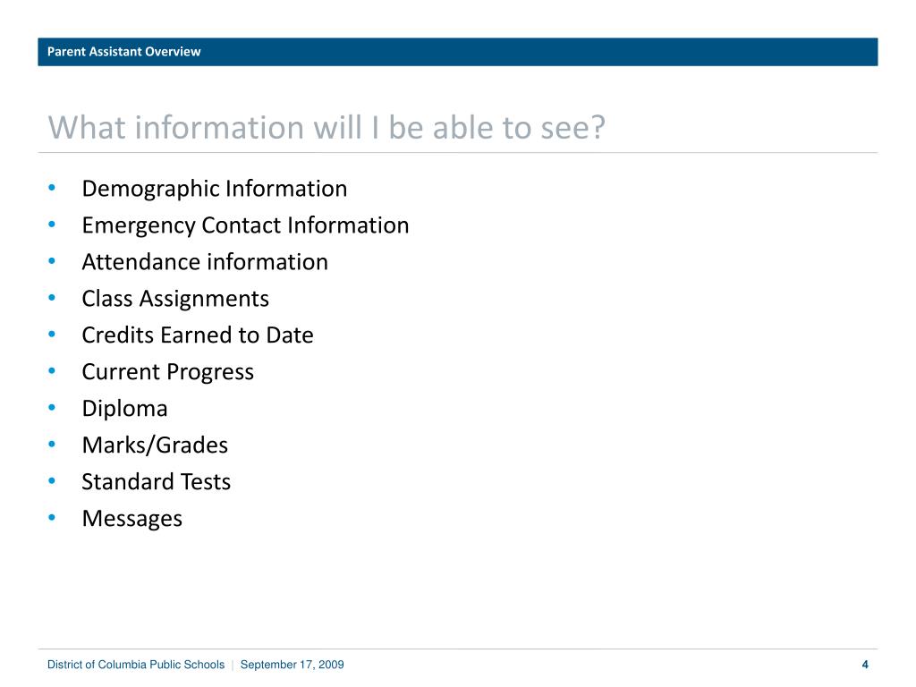
Task: Click the Parent Assistant Overview header
Action: point(123,51)
